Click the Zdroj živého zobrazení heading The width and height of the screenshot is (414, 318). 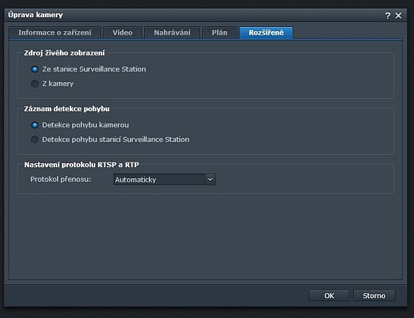(x=64, y=53)
